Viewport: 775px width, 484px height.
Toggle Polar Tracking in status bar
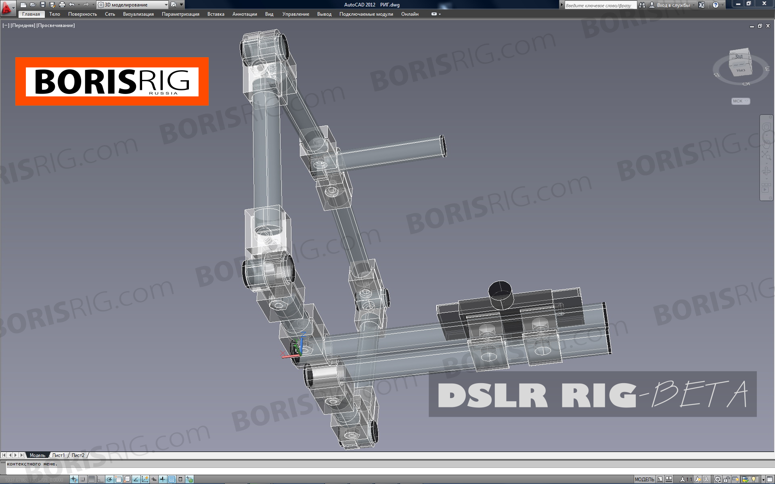coord(109,479)
